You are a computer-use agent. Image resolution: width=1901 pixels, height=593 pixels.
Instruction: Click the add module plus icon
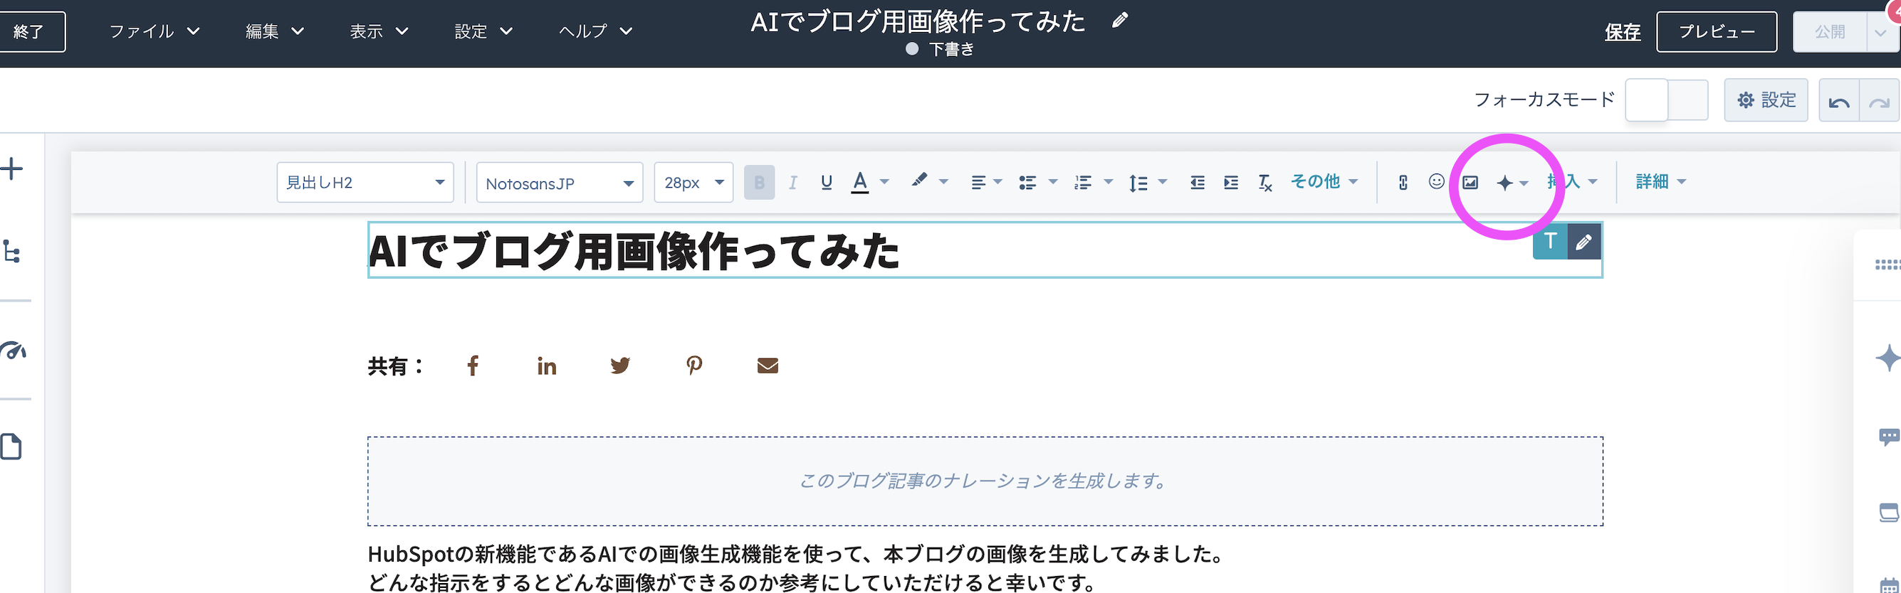pyautogui.click(x=12, y=169)
